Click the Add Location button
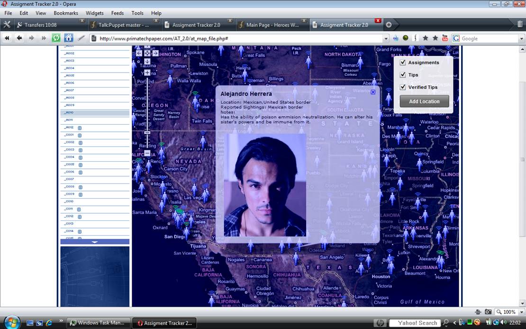Viewport: 526px width, 329px height. 424,101
